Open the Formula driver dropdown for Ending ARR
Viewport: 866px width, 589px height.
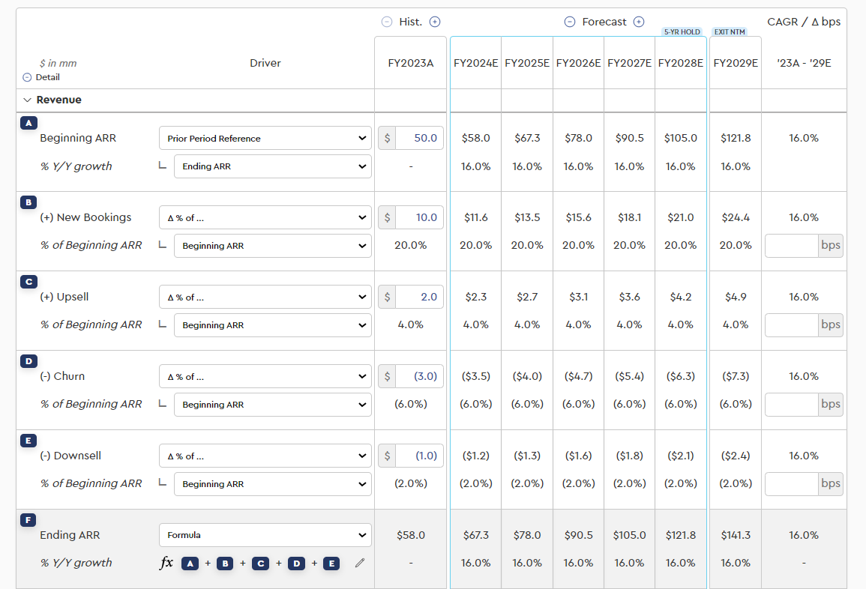coord(265,535)
